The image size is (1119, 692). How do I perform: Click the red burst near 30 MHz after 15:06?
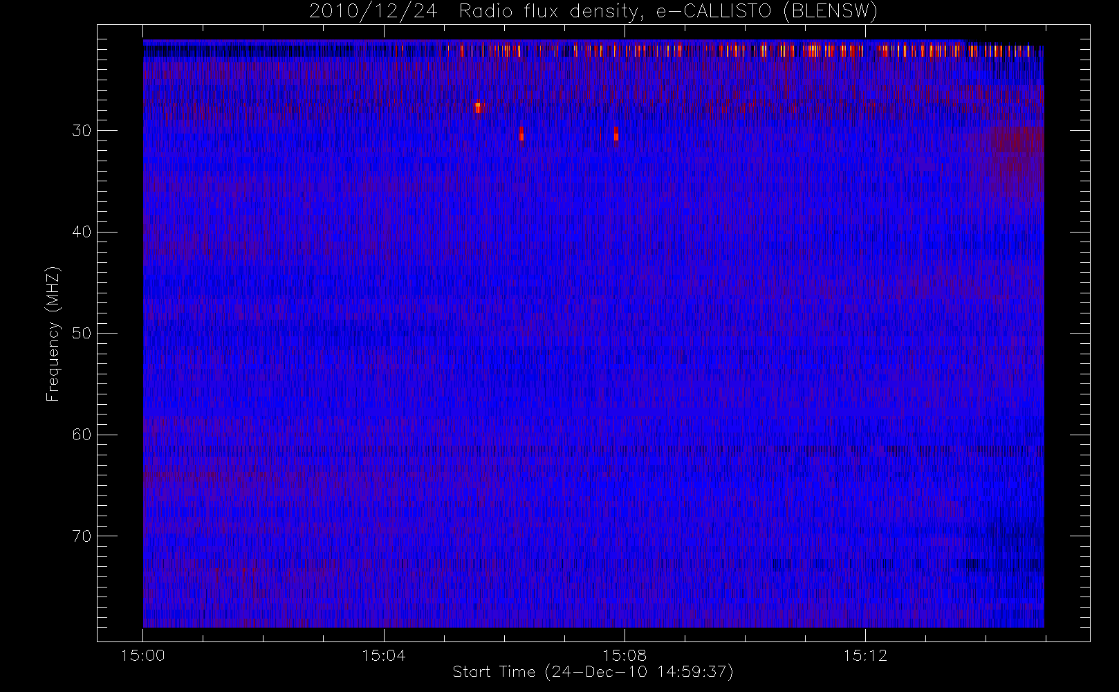(521, 134)
